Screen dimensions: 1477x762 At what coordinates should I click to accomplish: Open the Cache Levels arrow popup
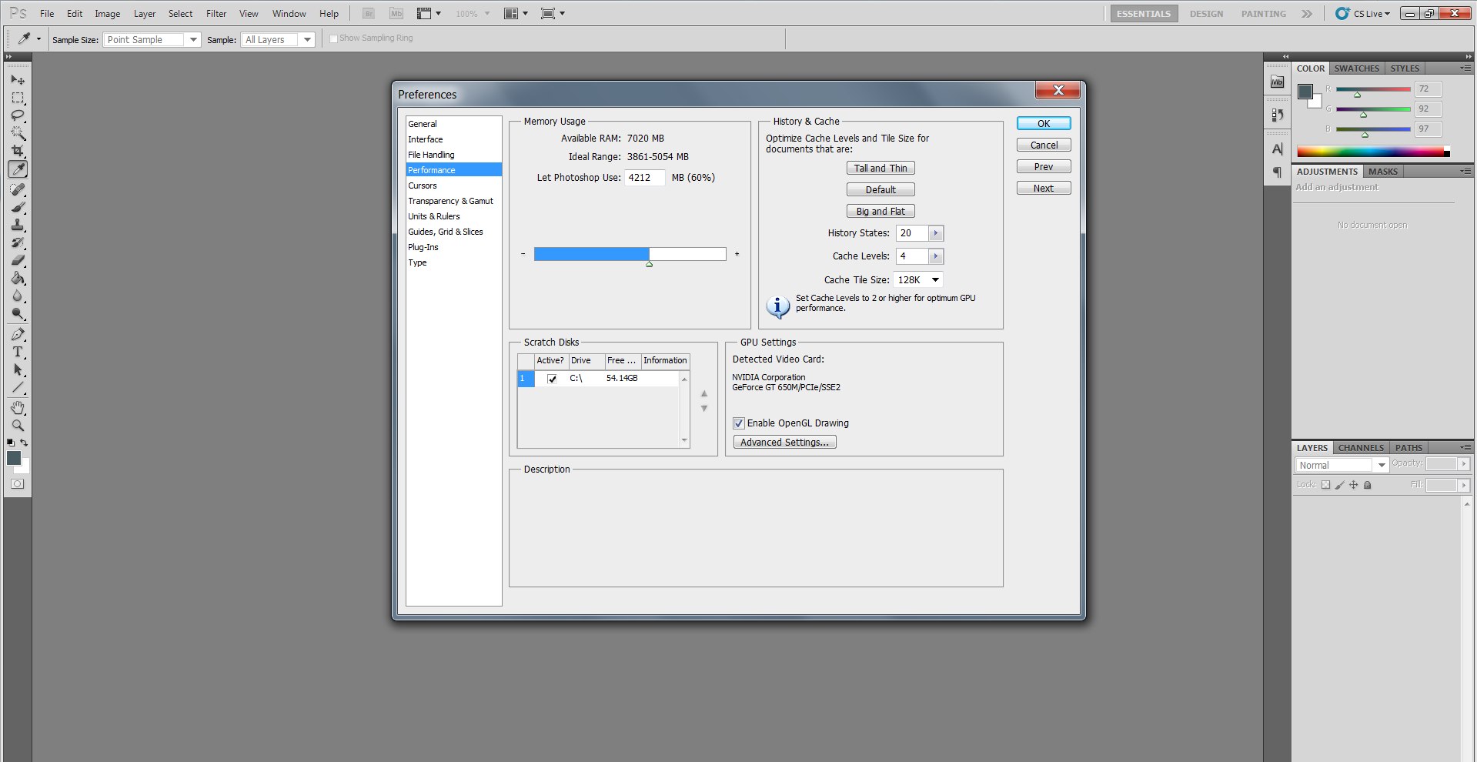click(x=936, y=256)
